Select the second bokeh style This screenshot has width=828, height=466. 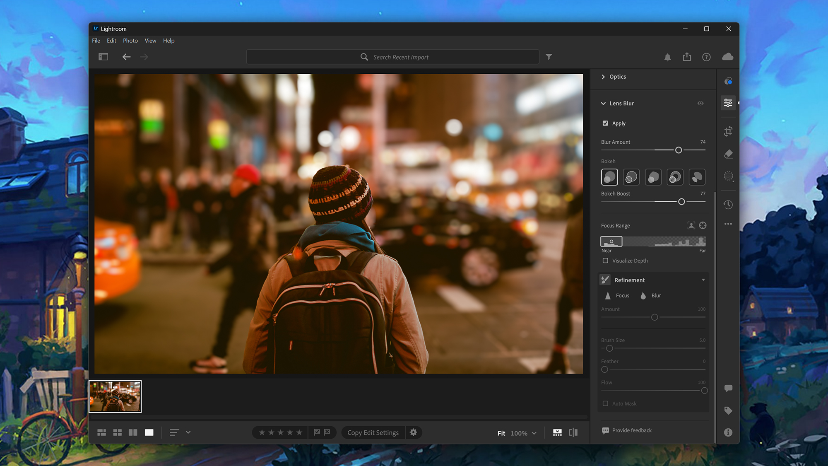631,177
